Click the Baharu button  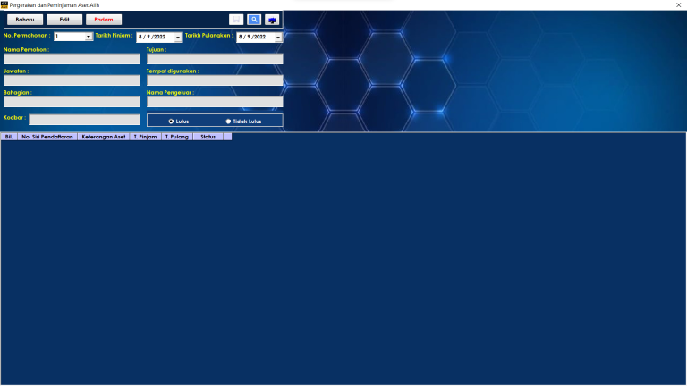tap(24, 20)
